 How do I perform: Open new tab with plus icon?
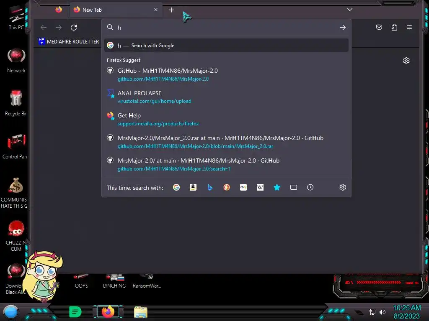pyautogui.click(x=171, y=10)
